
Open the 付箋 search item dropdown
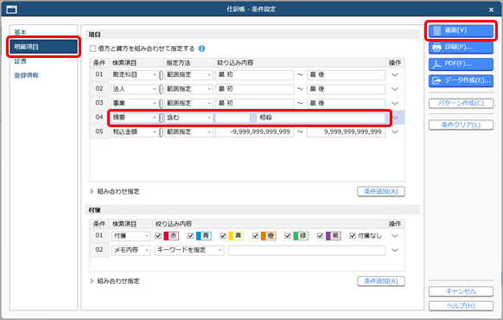[131, 236]
